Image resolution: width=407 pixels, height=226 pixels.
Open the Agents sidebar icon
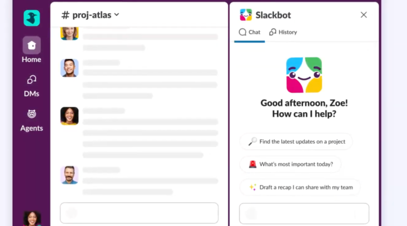(32, 114)
